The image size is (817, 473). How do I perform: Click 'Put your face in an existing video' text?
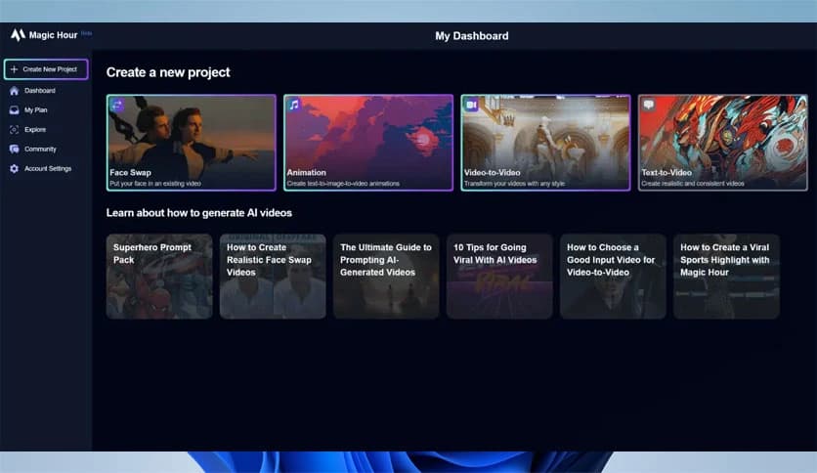click(x=155, y=184)
